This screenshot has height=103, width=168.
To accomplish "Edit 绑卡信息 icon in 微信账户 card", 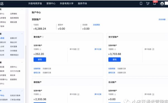I will click(x=78, y=94).
